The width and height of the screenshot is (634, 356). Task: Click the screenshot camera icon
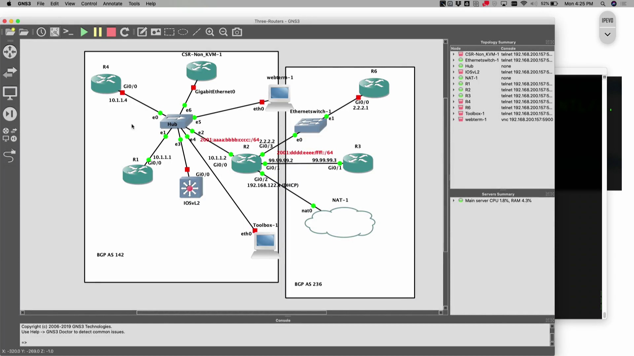coord(237,32)
